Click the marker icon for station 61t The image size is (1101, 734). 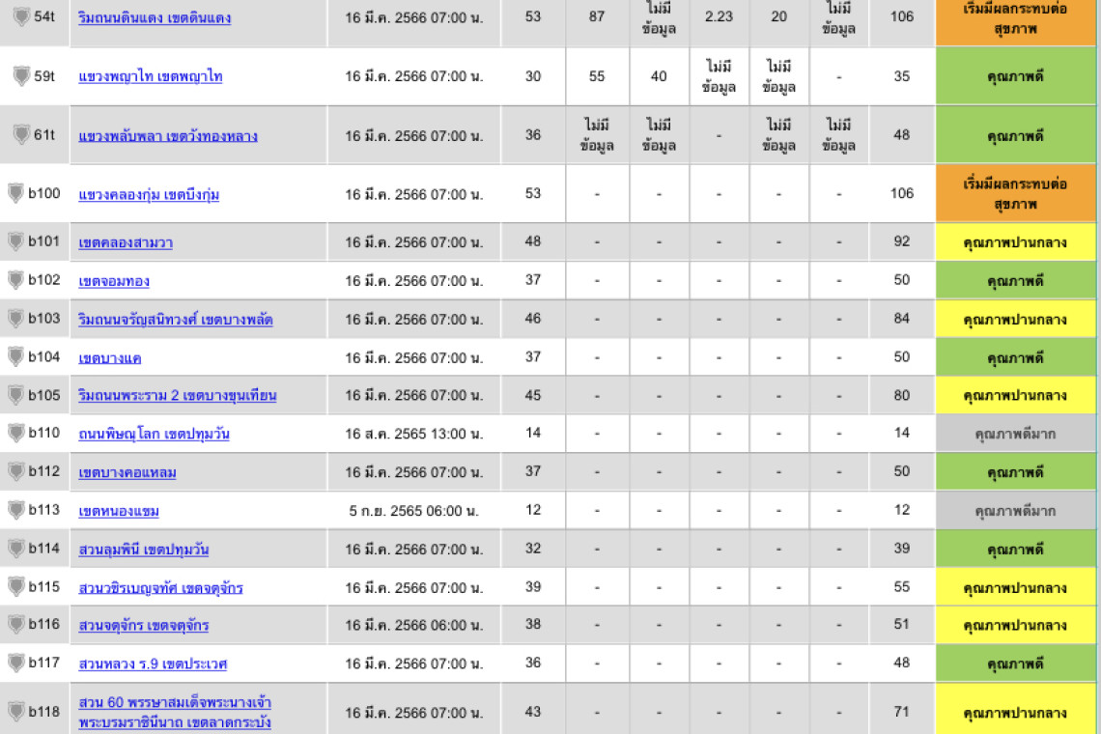(21, 134)
